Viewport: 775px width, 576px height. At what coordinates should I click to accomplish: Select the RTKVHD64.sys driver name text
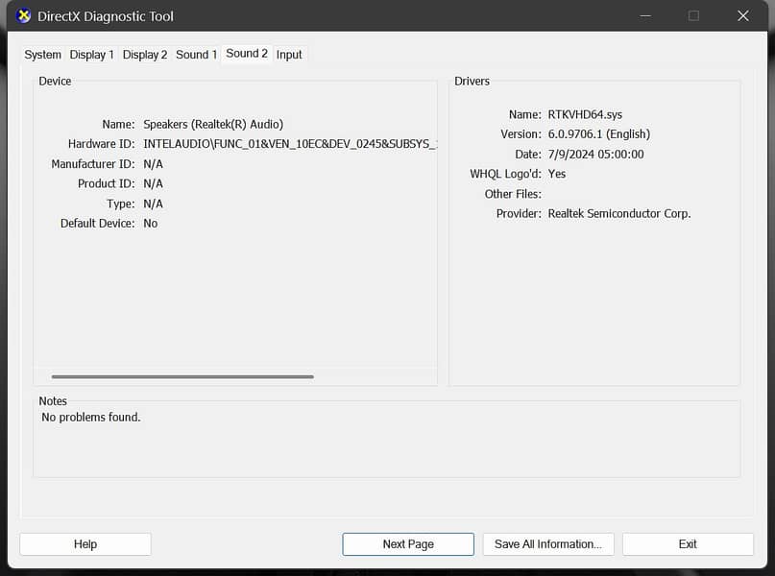click(x=585, y=114)
